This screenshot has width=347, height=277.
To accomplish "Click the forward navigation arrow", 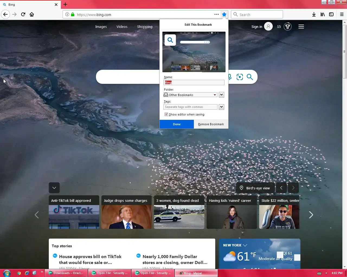I will pos(15,14).
